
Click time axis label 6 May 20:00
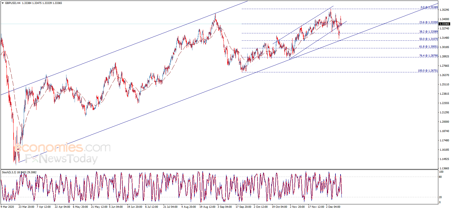click(x=80, y=207)
